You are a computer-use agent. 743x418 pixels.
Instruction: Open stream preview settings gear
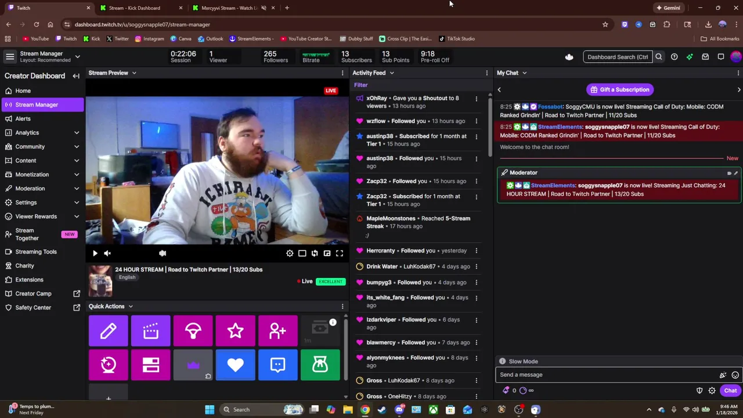[x=290, y=253]
